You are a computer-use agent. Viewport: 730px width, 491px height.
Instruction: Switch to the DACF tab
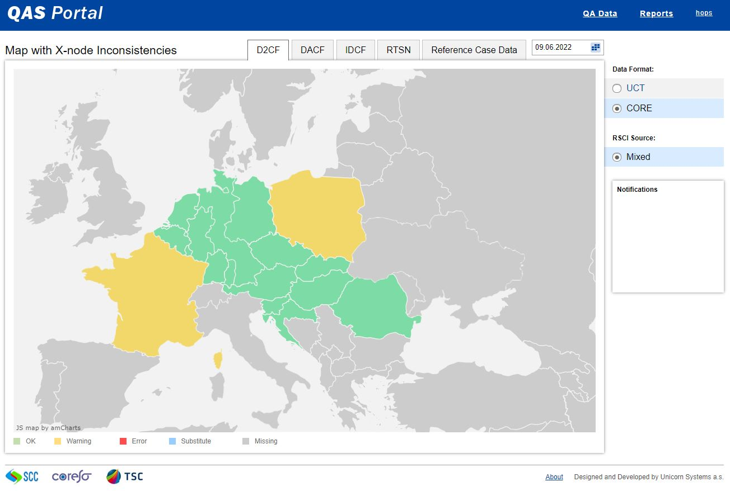point(312,50)
